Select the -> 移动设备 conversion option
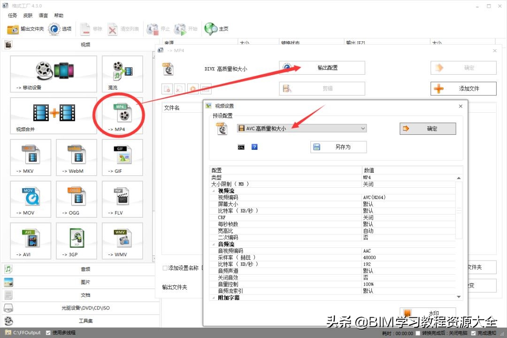 (x=53, y=74)
